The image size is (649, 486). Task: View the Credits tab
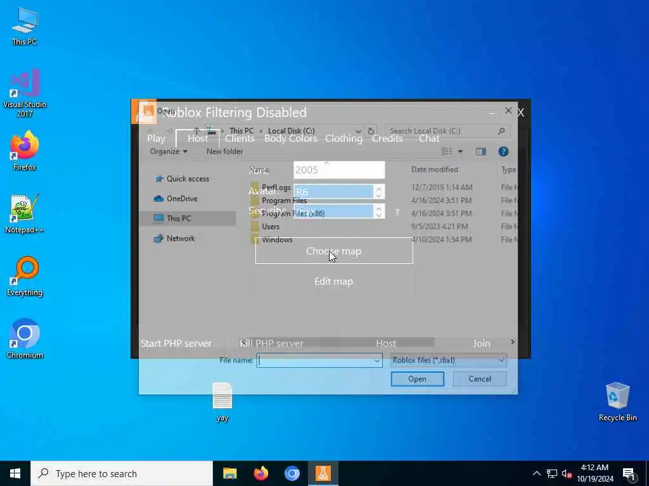pos(387,139)
